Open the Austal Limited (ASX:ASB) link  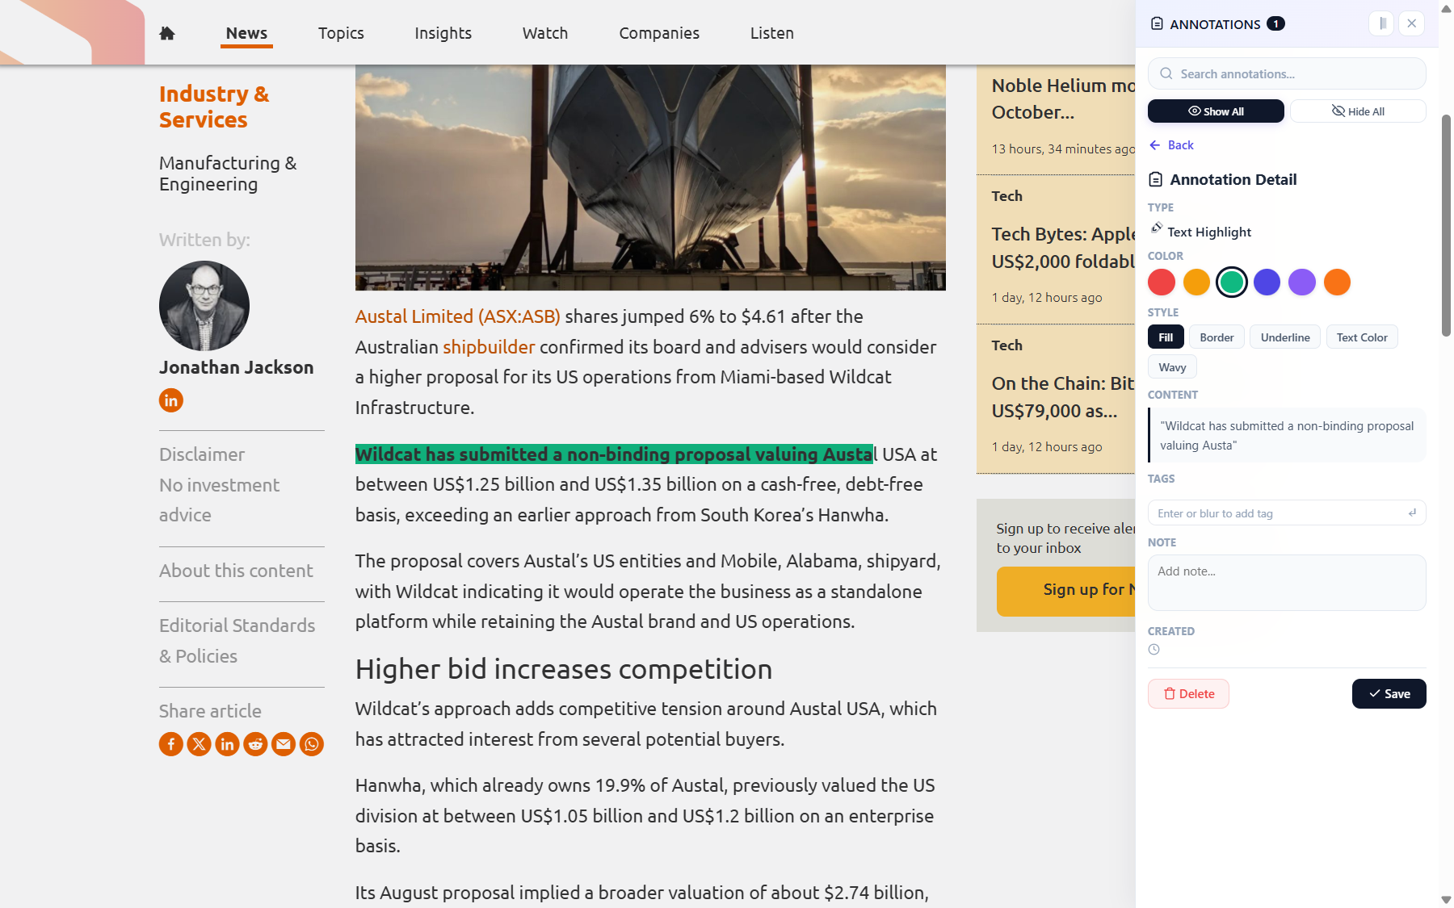coord(457,316)
